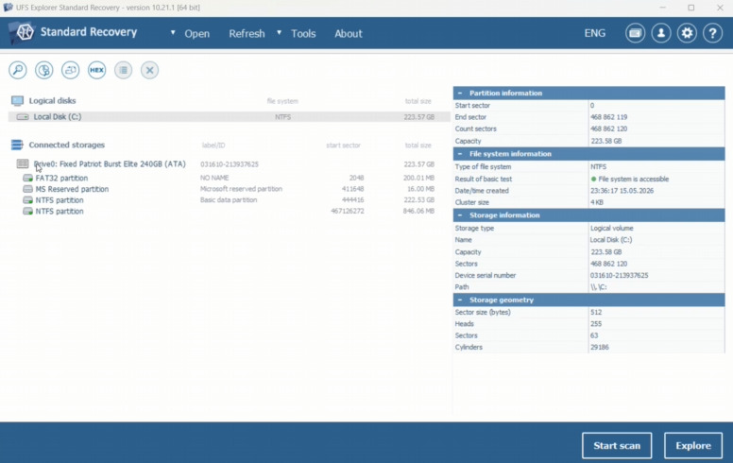The height and width of the screenshot is (463, 733).
Task: Click the Heads value 255
Action: pyautogui.click(x=596, y=324)
